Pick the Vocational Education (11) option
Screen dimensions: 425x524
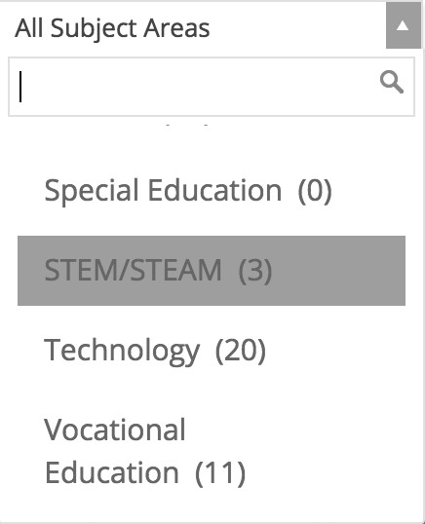(212, 451)
